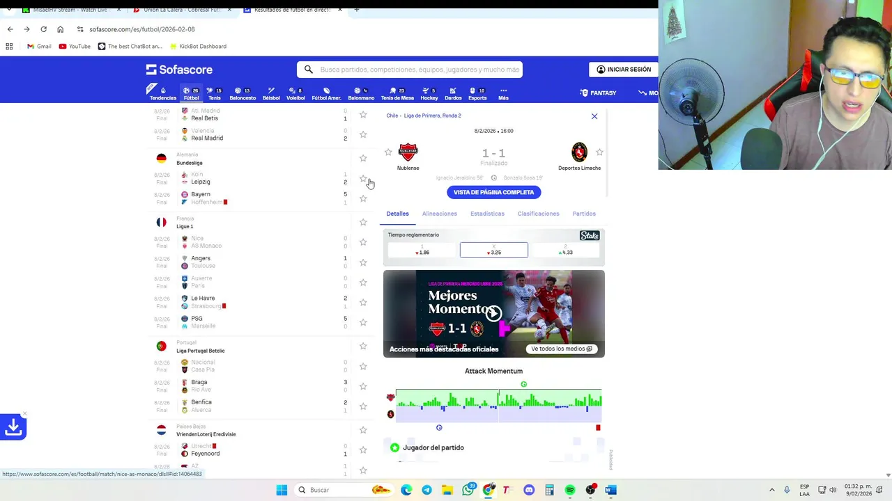Screen dimensions: 892x501
Task: Open the Fantasy section
Action: pos(598,93)
